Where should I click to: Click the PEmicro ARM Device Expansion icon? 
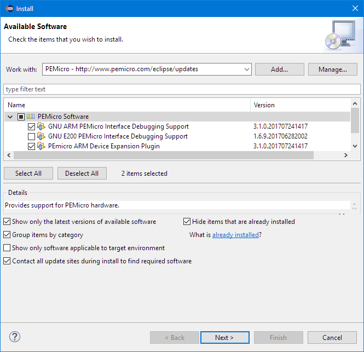pos(41,146)
